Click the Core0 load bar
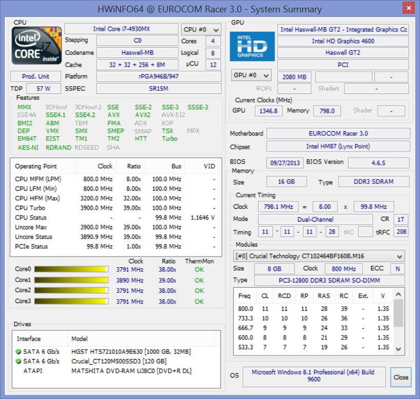The image size is (420, 399). coord(71,269)
